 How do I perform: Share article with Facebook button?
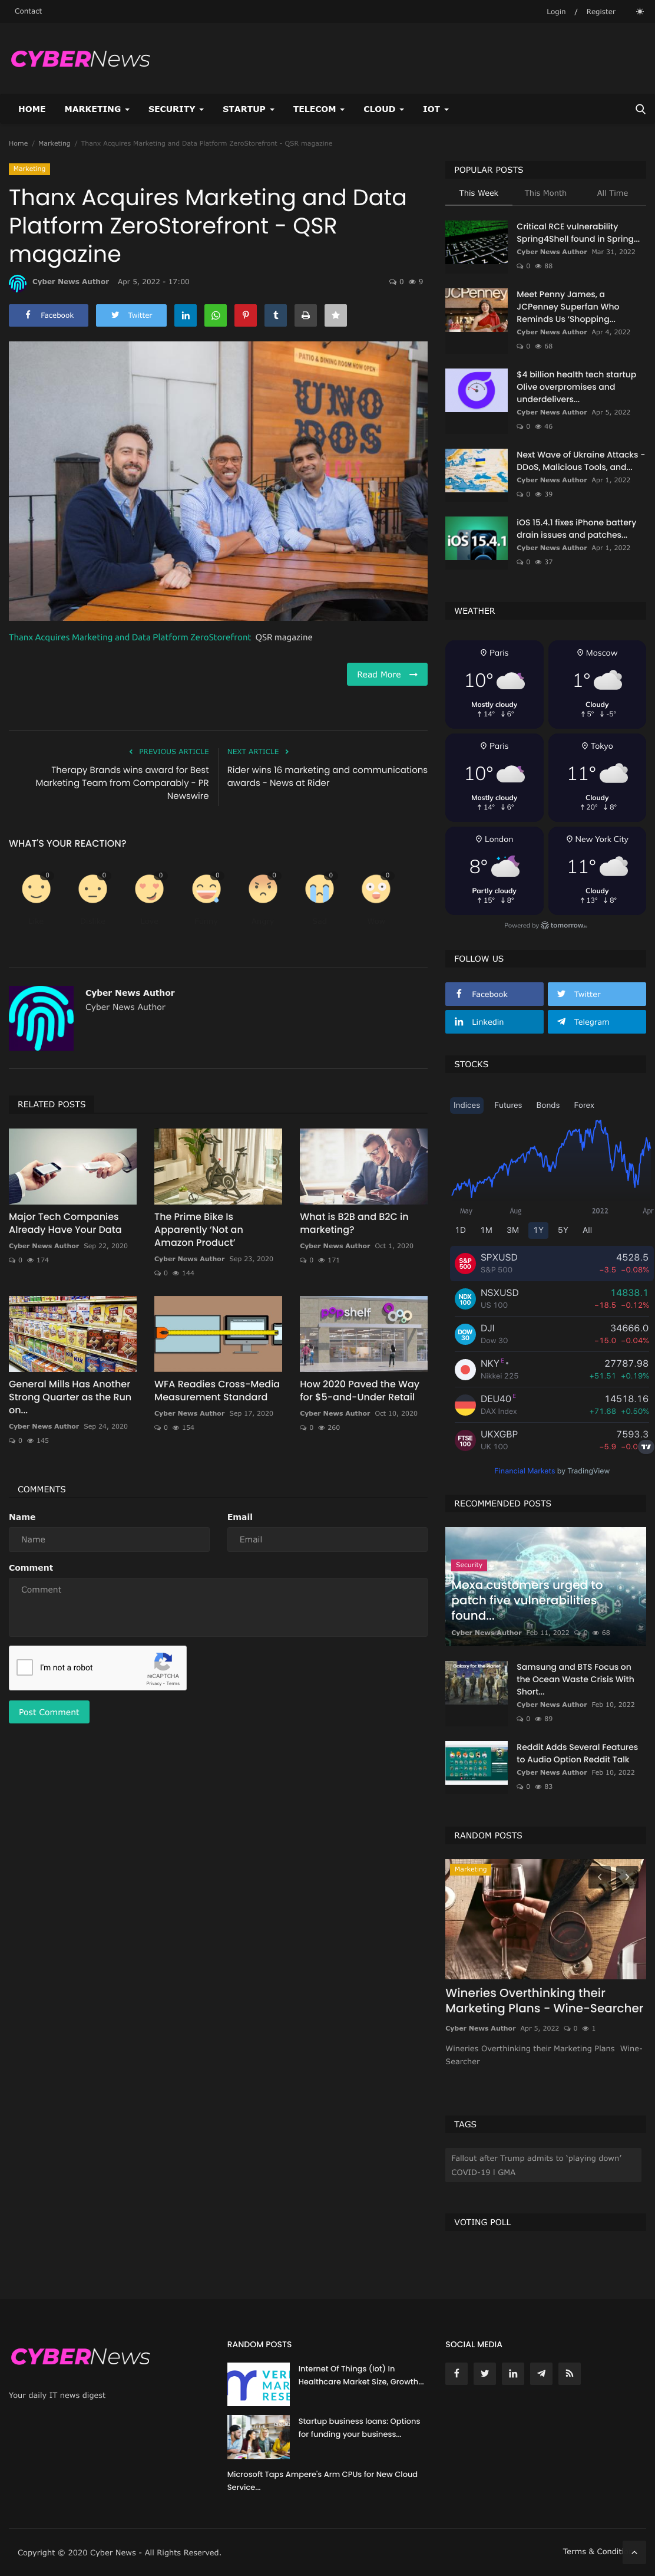[x=49, y=315]
